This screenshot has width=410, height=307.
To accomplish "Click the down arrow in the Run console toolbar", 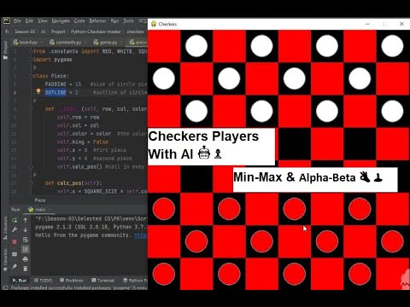I will (26, 229).
